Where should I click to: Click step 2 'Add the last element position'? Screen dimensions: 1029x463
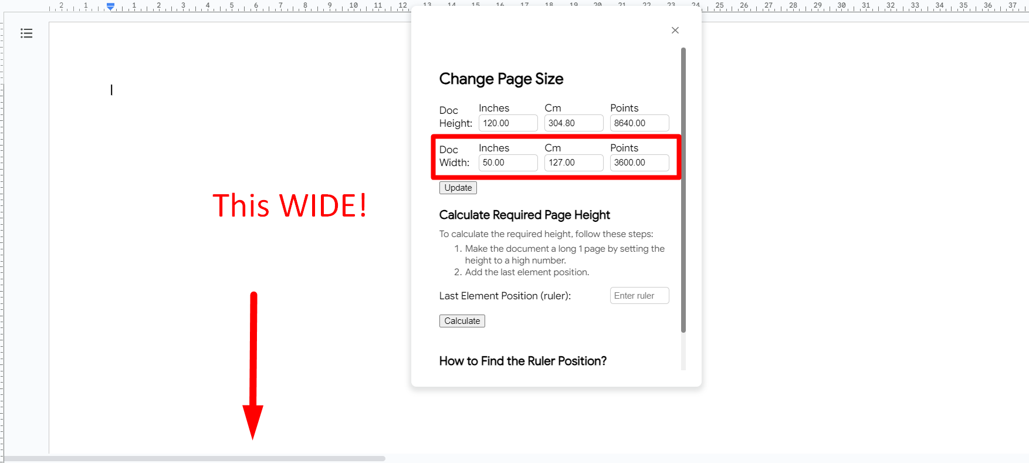pyautogui.click(x=527, y=272)
